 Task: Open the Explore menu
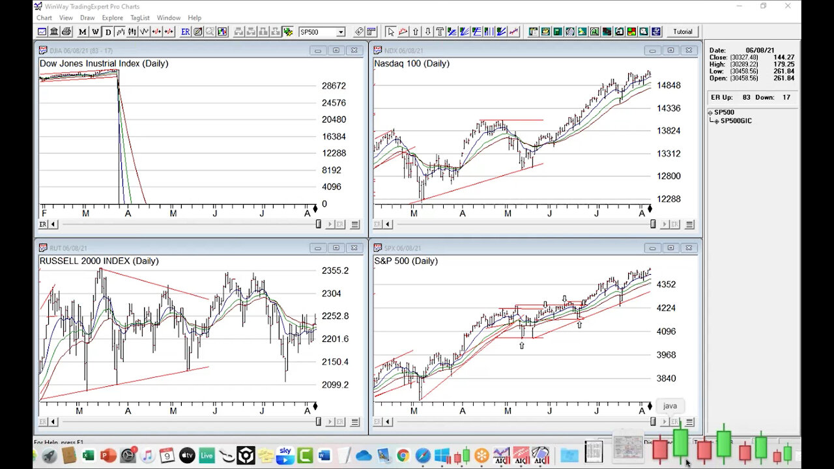tap(112, 18)
